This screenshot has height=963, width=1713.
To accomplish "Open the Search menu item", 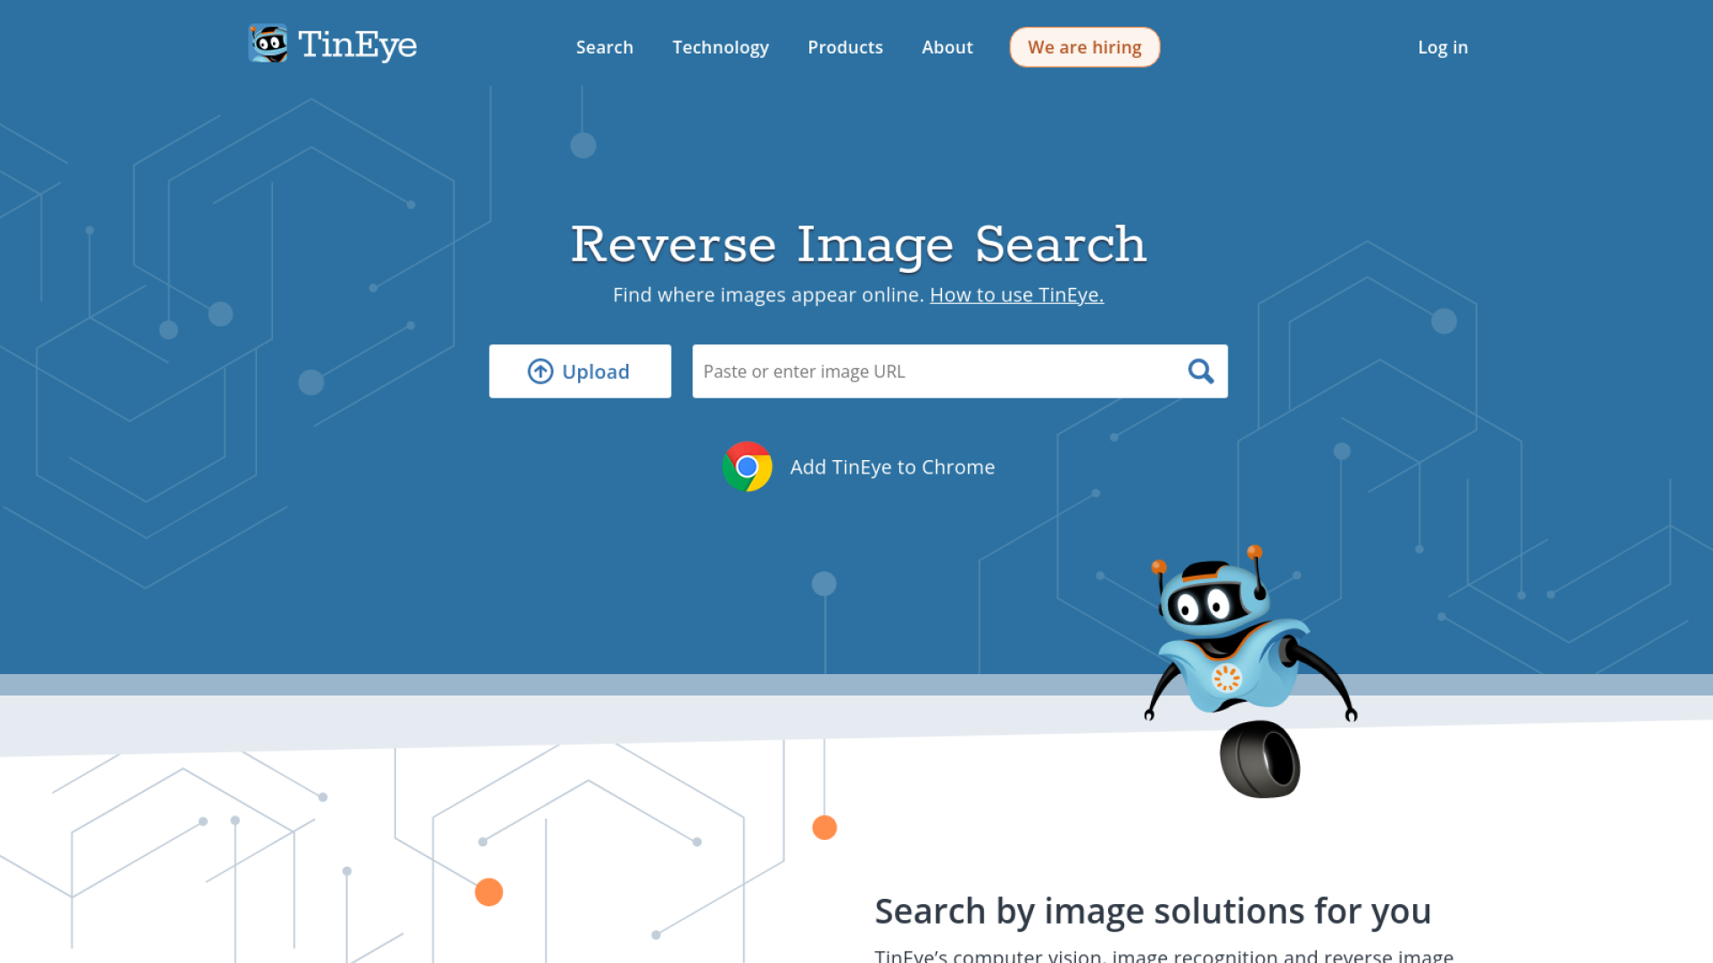I will pyautogui.click(x=604, y=47).
